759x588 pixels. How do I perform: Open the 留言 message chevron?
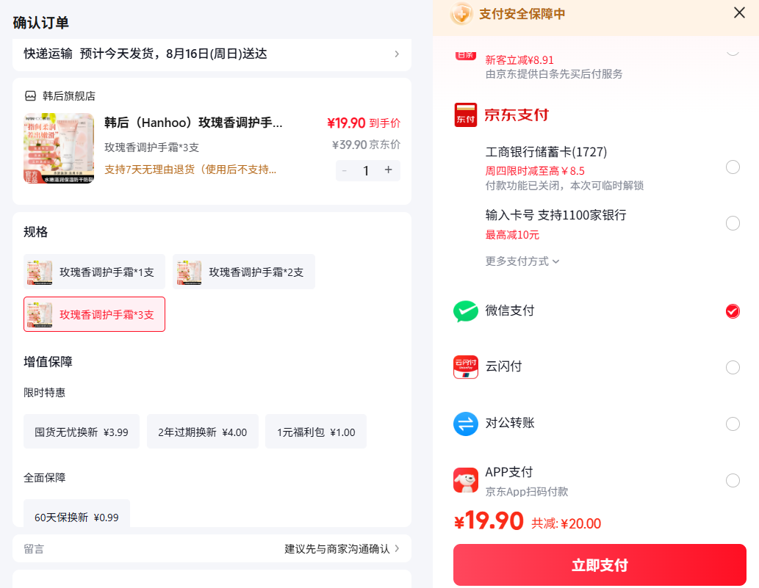(397, 548)
